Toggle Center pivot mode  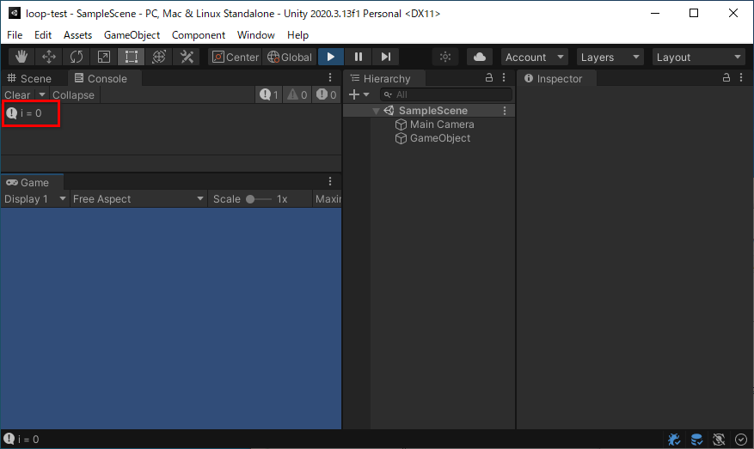point(236,57)
